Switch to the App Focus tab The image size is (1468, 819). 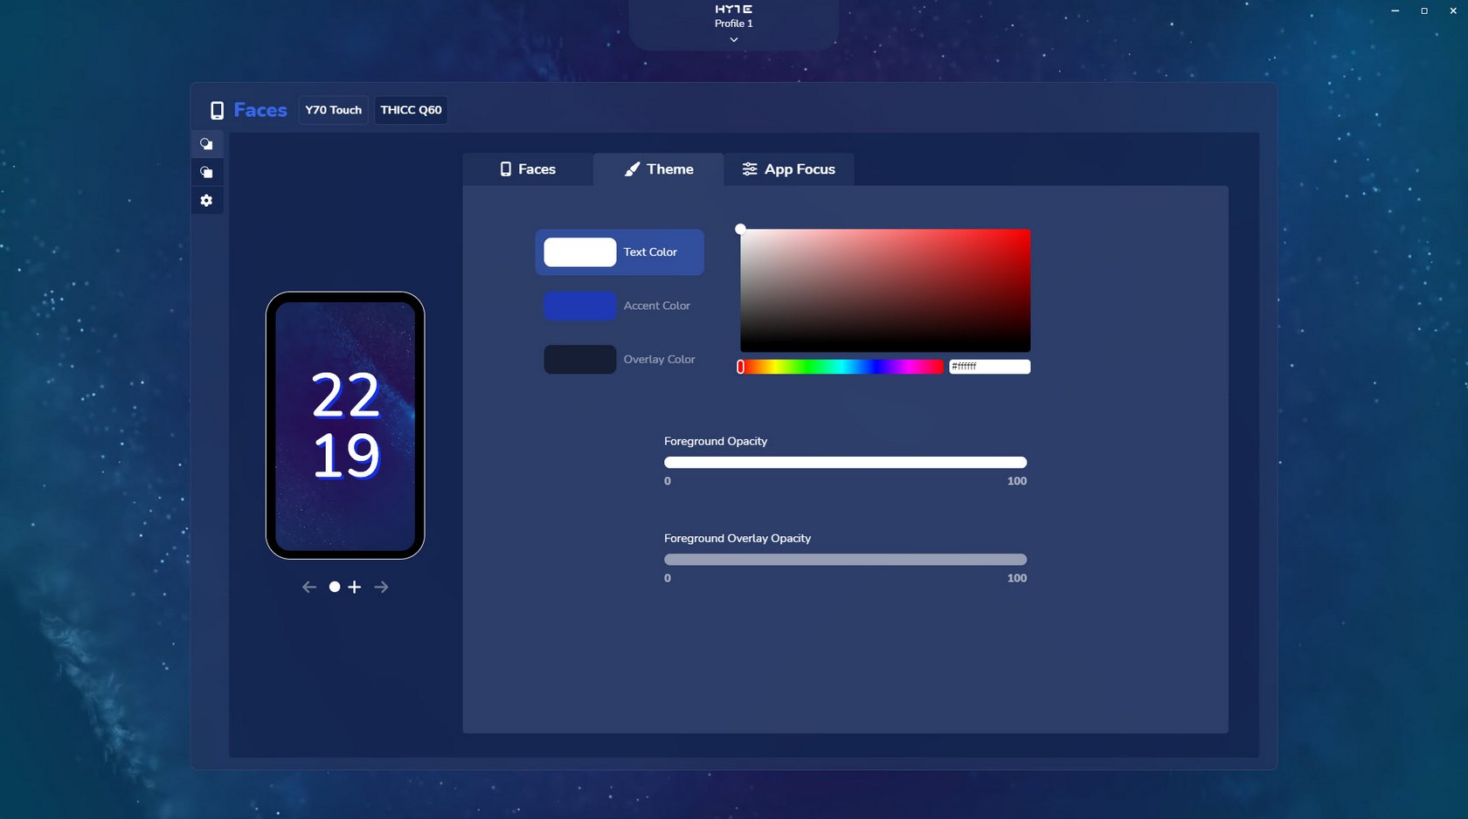point(788,169)
